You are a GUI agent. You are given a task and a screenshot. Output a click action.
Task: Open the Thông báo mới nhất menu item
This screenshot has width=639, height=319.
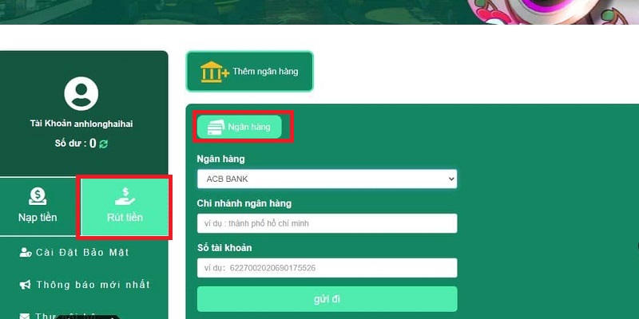click(x=85, y=285)
